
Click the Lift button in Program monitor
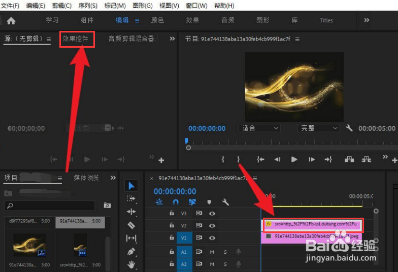[349, 159]
